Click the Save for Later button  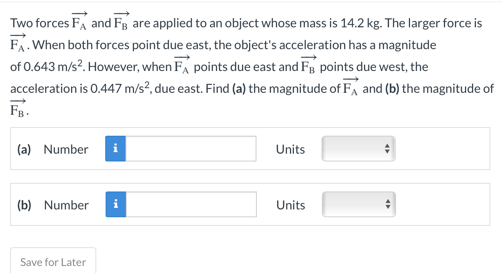[53, 262]
